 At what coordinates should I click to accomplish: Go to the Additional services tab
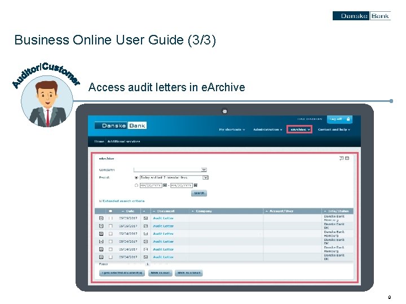coord(123,141)
